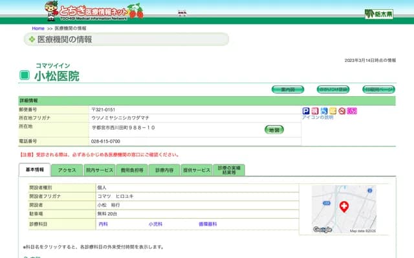Image resolution: width=414 pixels, height=258 pixels.
Task: Open the 診療内容 tab
Action: [x=164, y=170]
